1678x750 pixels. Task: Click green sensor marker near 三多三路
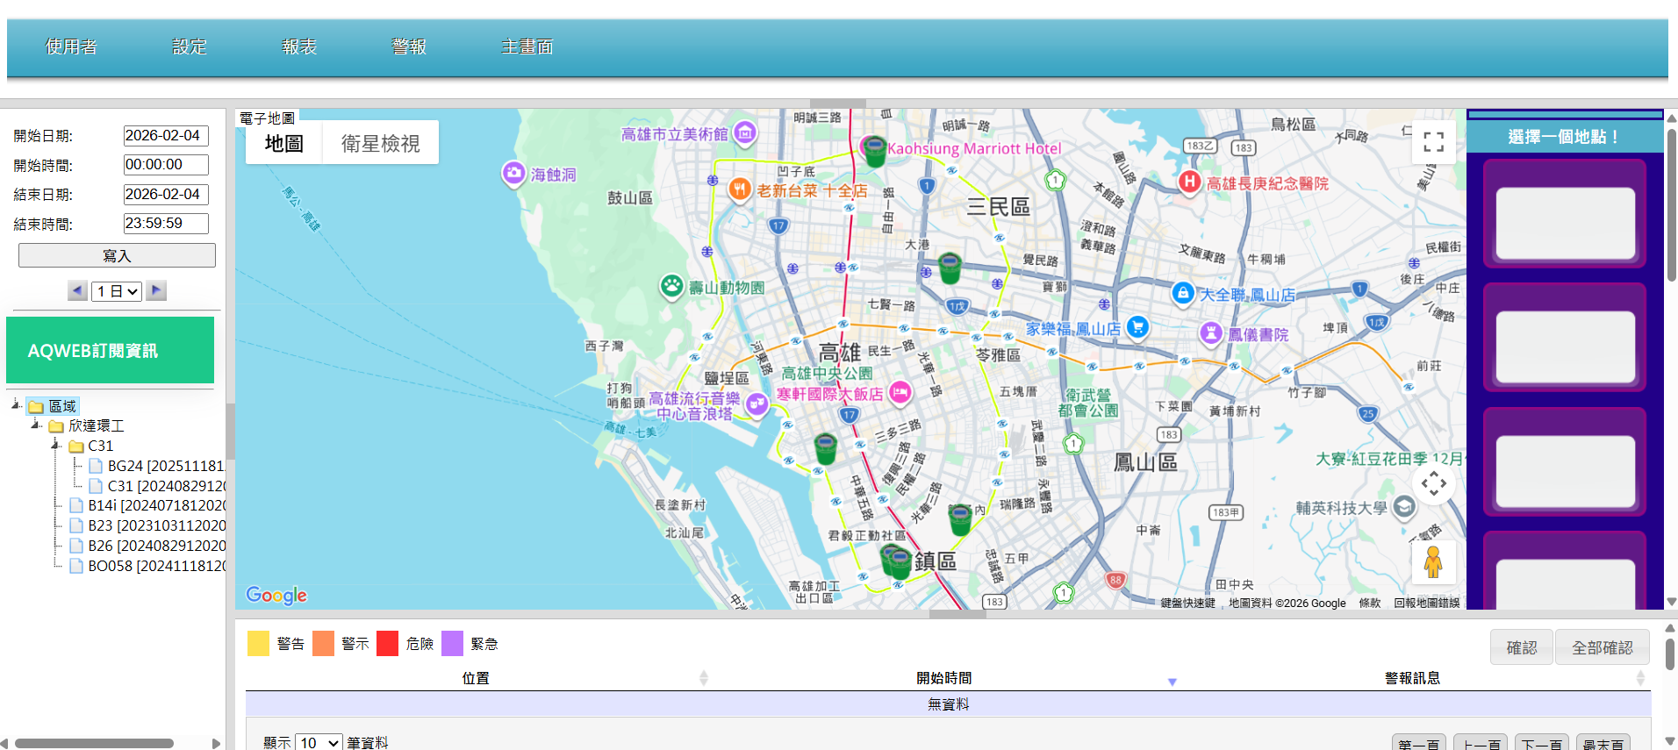click(x=825, y=448)
